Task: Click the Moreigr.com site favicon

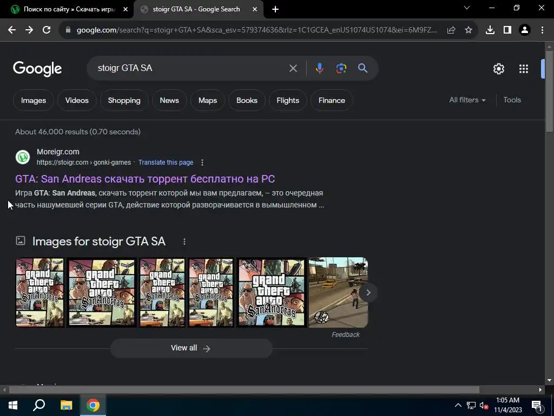Action: coord(23,157)
